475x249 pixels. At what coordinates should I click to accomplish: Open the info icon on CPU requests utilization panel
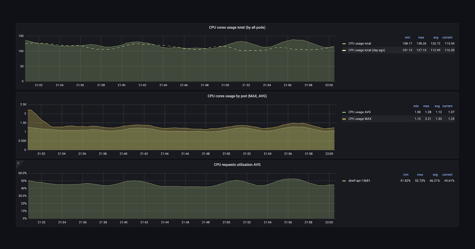(18, 163)
